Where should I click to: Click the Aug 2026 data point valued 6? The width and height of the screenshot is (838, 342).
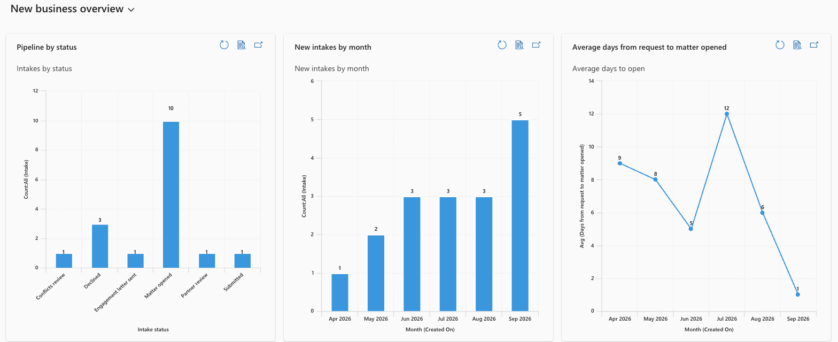click(x=763, y=213)
